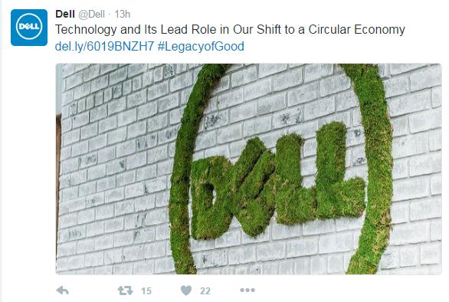
Task: View the like count of 22
Action: tap(205, 291)
